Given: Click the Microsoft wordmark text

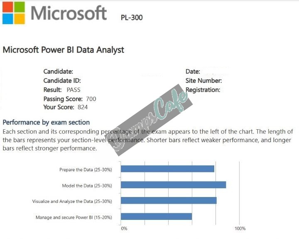Looking at the screenshot, I should pos(69,13).
